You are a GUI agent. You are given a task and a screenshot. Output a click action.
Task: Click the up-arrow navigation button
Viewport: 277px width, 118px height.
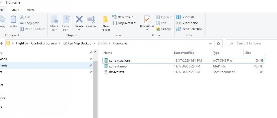tap(2, 43)
